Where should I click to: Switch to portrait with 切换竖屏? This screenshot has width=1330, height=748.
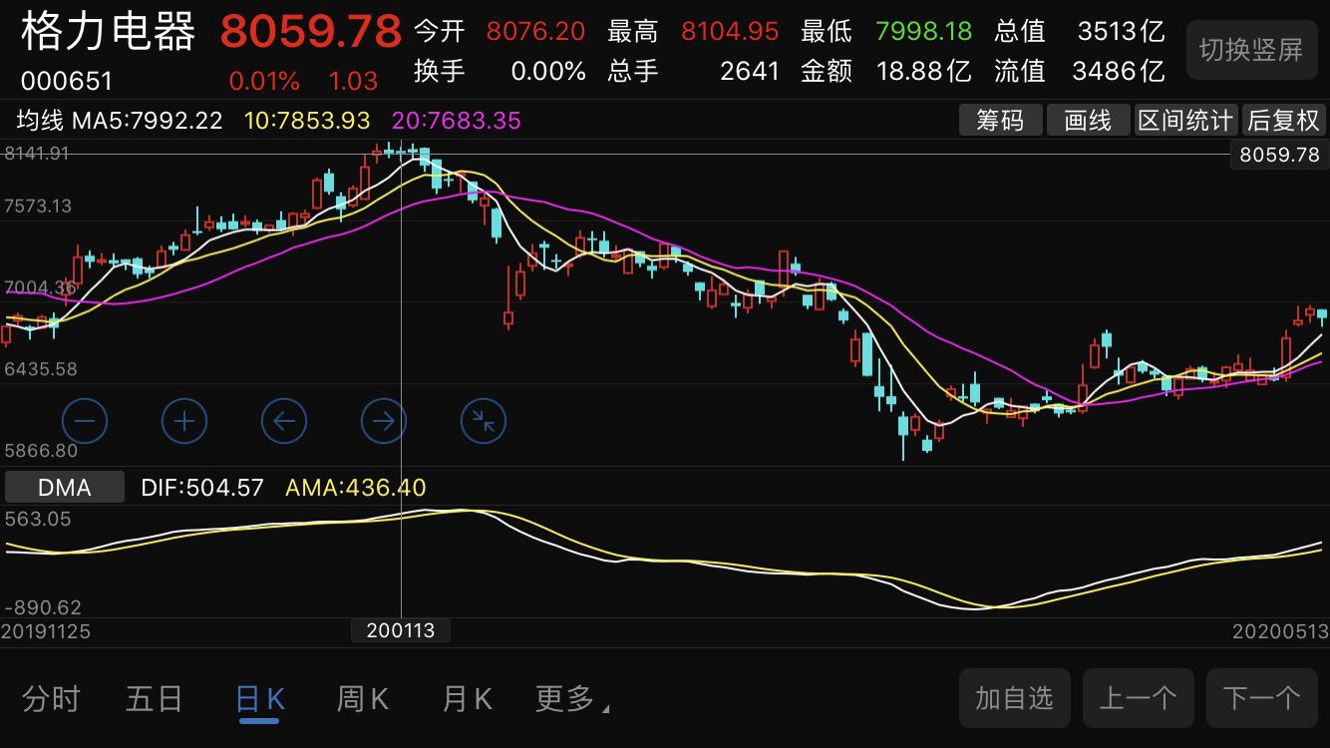(1251, 50)
